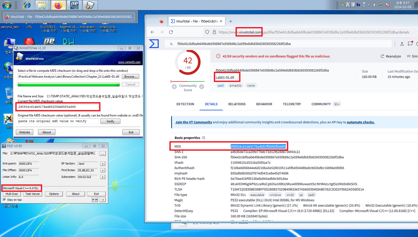
Task: Open Windows Explorer folder icon in taskbar
Action: coord(41,5)
